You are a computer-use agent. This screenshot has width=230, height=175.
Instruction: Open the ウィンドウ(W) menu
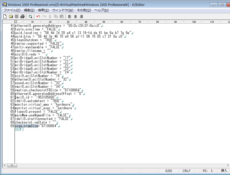(63, 10)
